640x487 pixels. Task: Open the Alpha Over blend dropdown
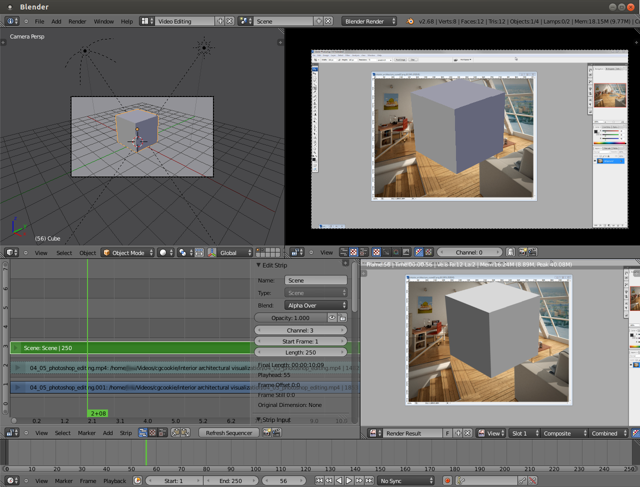pos(315,305)
